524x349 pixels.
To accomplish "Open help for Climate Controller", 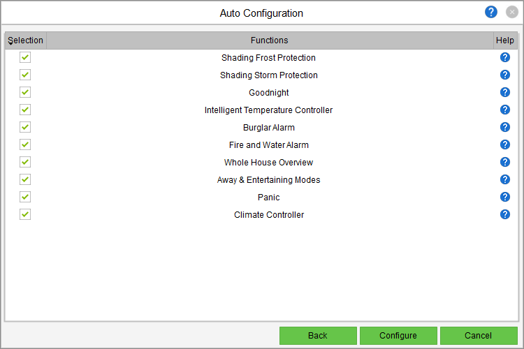I will [505, 214].
